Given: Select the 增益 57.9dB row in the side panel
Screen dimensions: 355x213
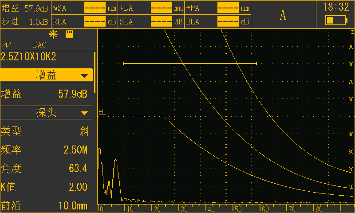Looking at the screenshot, I should point(46,94).
